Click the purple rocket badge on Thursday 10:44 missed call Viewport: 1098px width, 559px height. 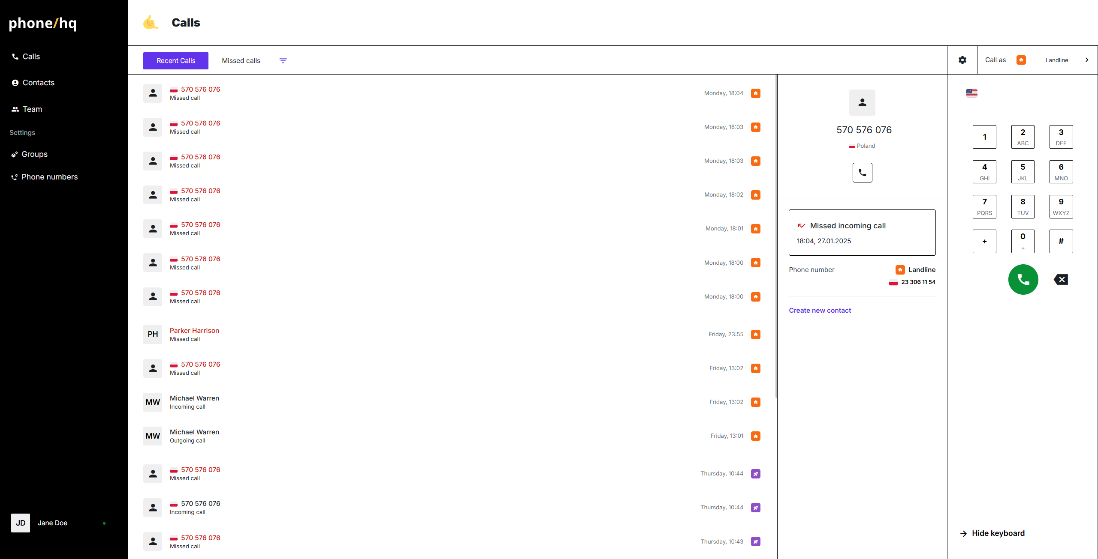756,474
